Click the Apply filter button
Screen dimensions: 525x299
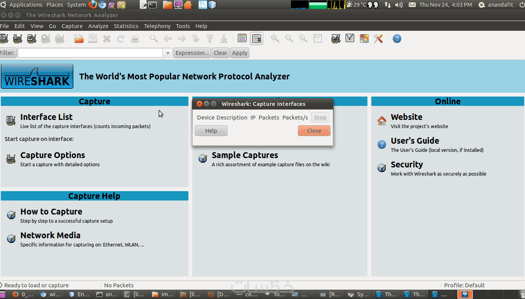240,53
